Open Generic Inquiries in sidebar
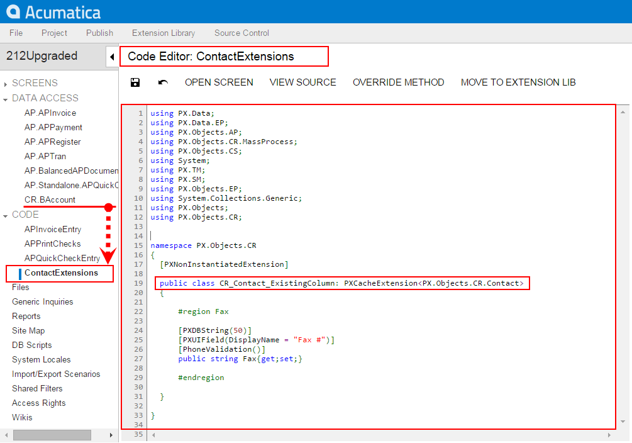Screen dimensions: 632x443 [42, 301]
